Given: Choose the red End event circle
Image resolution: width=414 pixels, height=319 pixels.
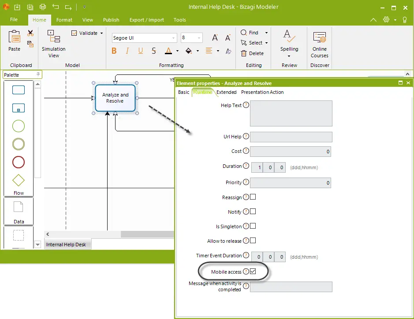Looking at the screenshot, I should click(19, 162).
